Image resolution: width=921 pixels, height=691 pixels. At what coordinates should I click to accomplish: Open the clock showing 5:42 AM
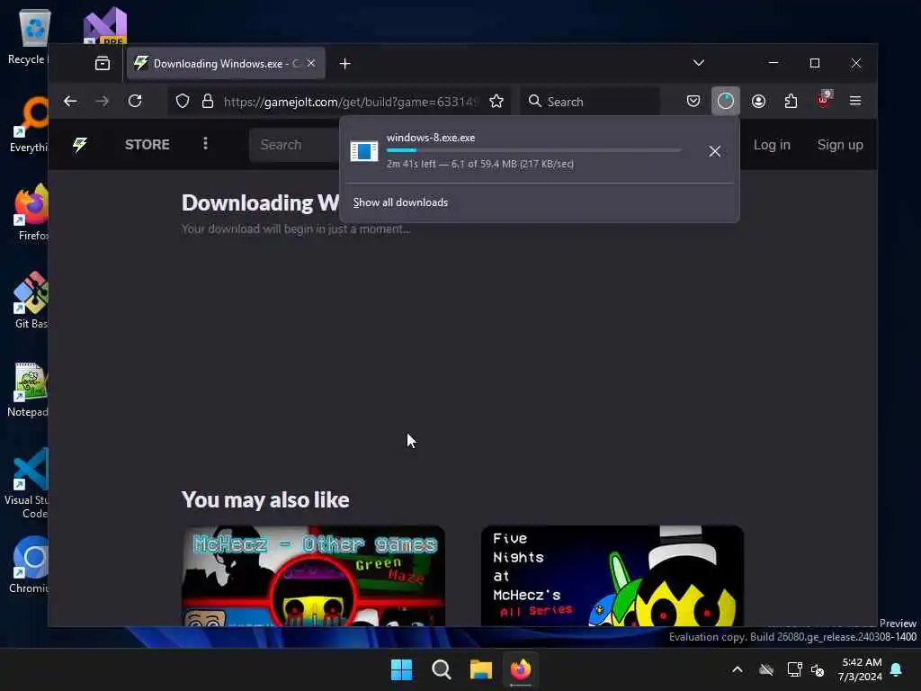pos(860,669)
